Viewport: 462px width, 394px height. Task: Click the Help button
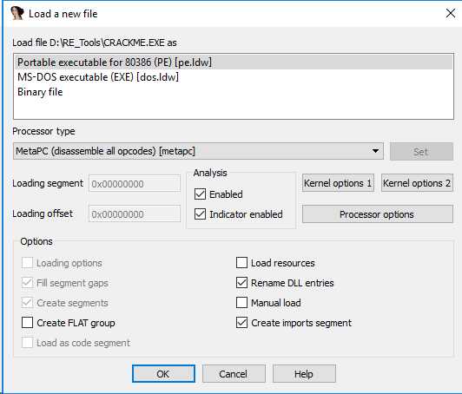click(x=304, y=374)
